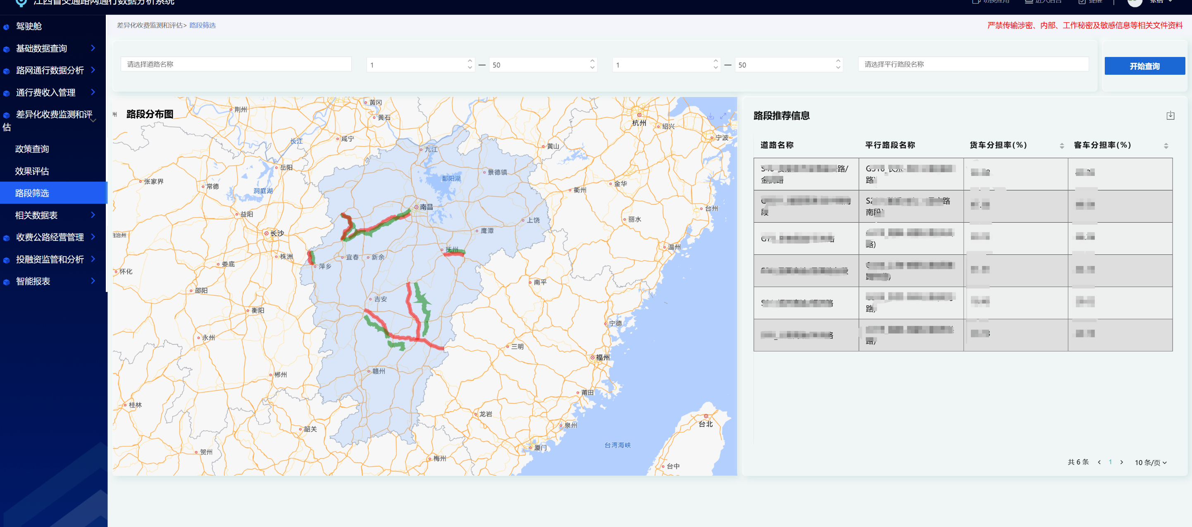Screen dimensions: 1192x527
Task: Expand the 投融资监管和分析 menu chevron
Action: point(93,259)
